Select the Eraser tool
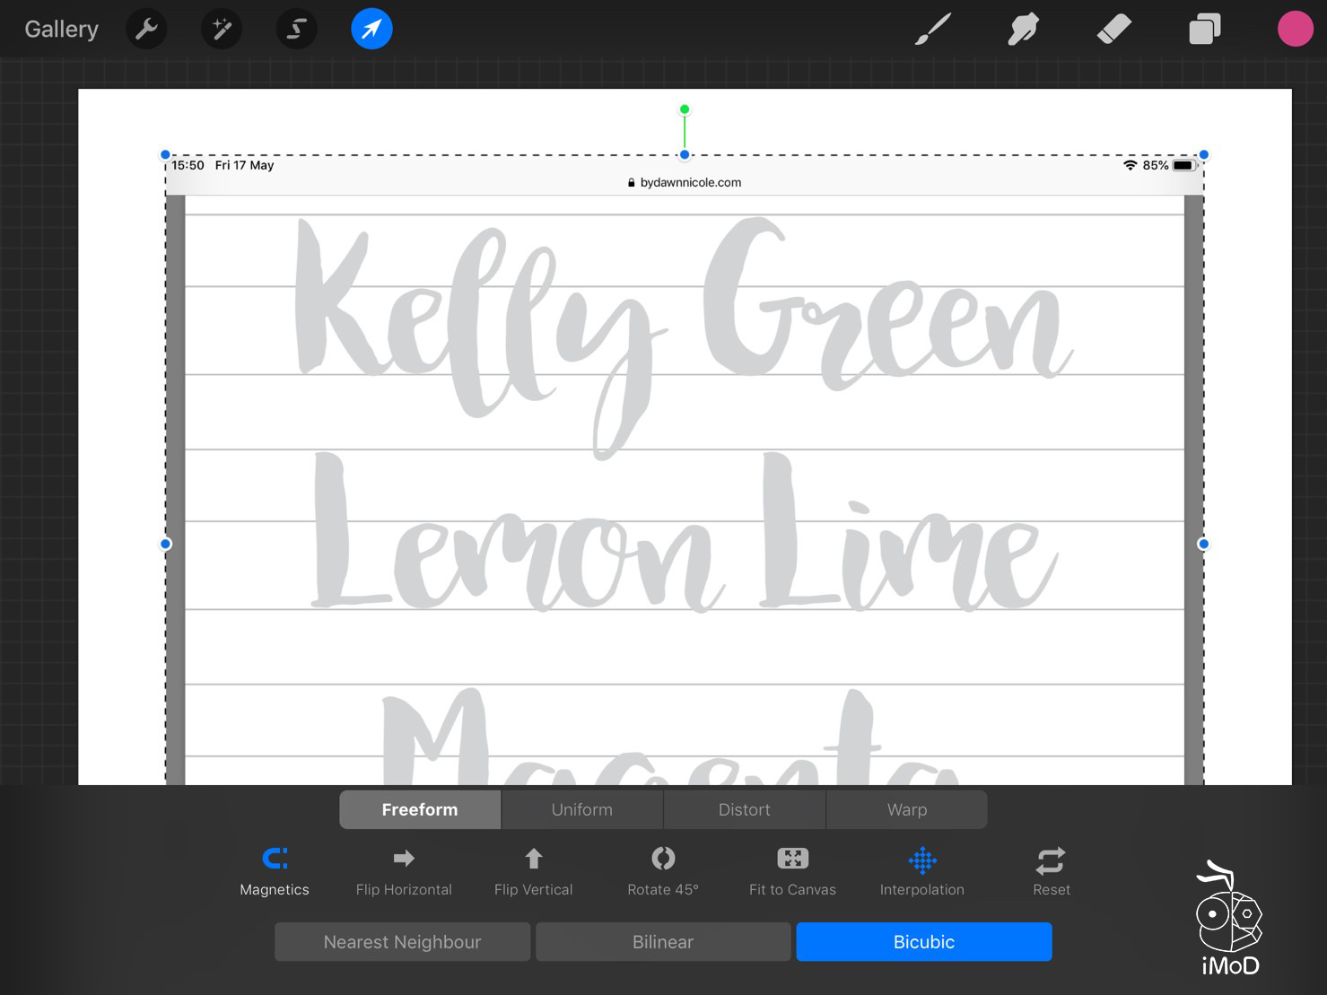Screen dimensions: 1327x995 [x=1113, y=30]
